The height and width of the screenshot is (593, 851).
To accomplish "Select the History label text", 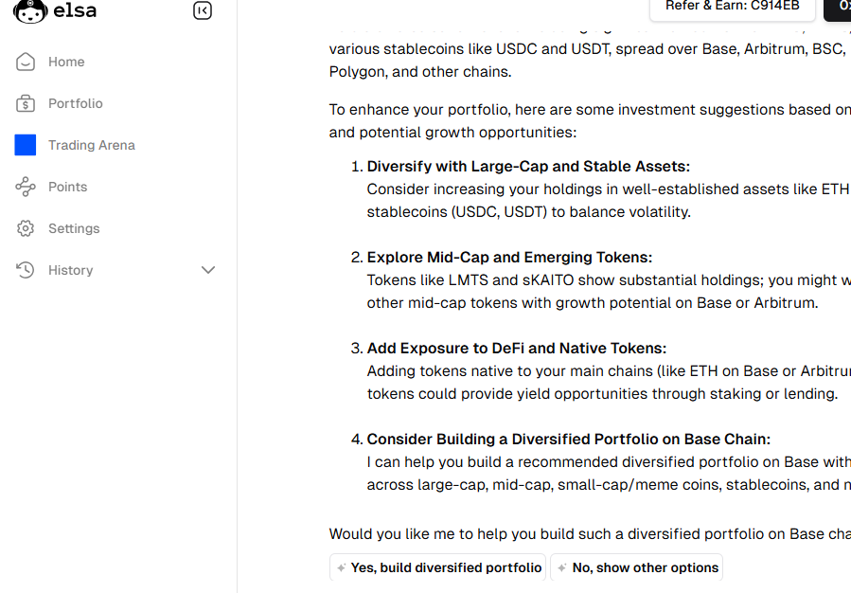I will click(x=71, y=270).
